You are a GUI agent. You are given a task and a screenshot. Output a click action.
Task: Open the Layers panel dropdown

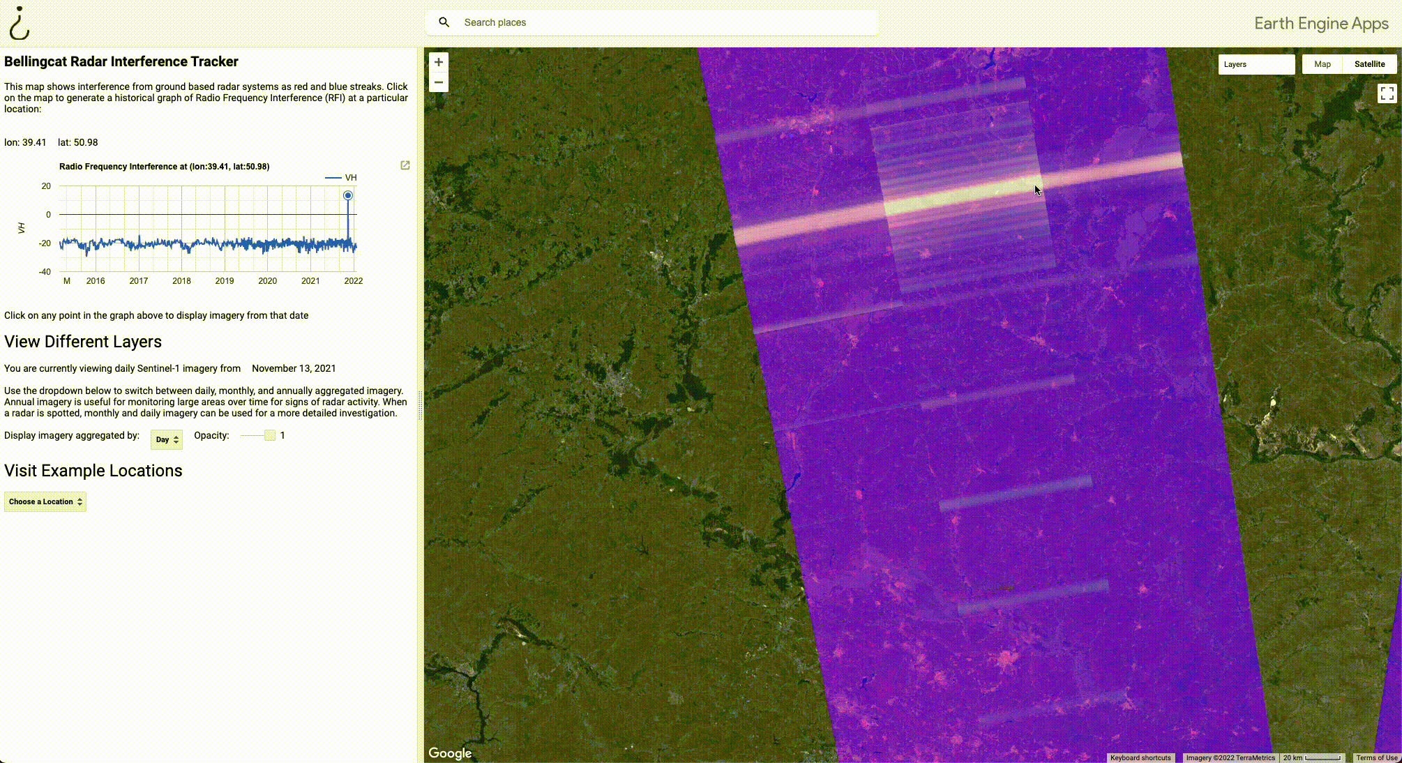1256,64
